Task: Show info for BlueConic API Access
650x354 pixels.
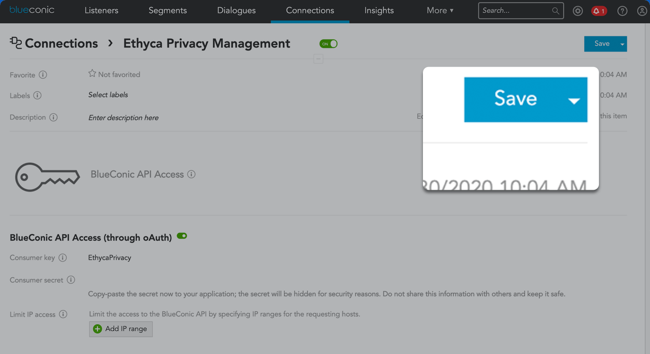Action: (192, 174)
